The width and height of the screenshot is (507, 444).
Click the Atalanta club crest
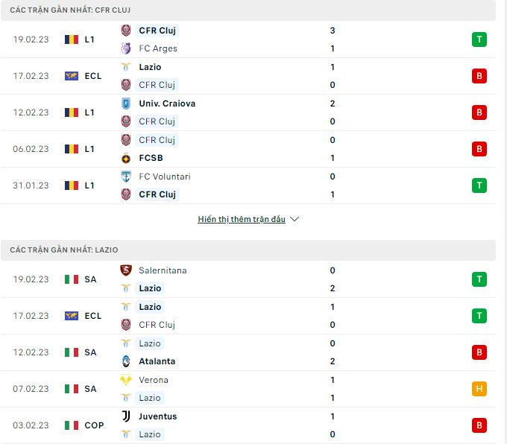pyautogui.click(x=126, y=361)
